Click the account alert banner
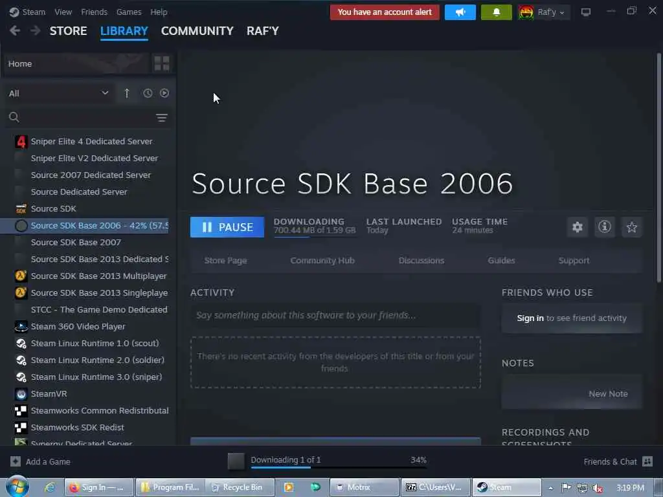The width and height of the screenshot is (663, 497). click(x=385, y=12)
